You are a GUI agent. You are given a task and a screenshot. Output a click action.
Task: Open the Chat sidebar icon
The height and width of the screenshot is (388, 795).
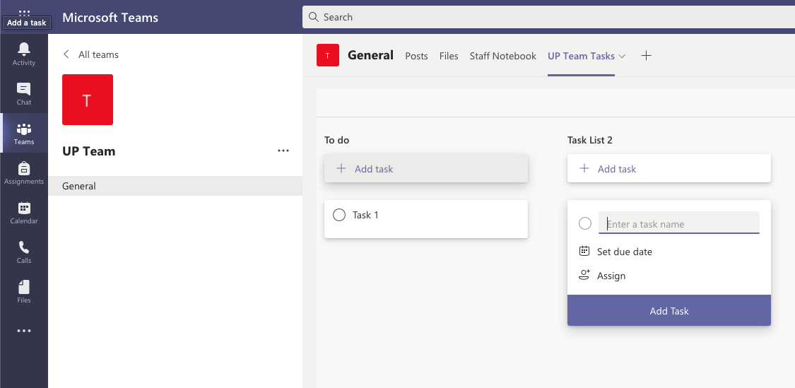click(24, 89)
